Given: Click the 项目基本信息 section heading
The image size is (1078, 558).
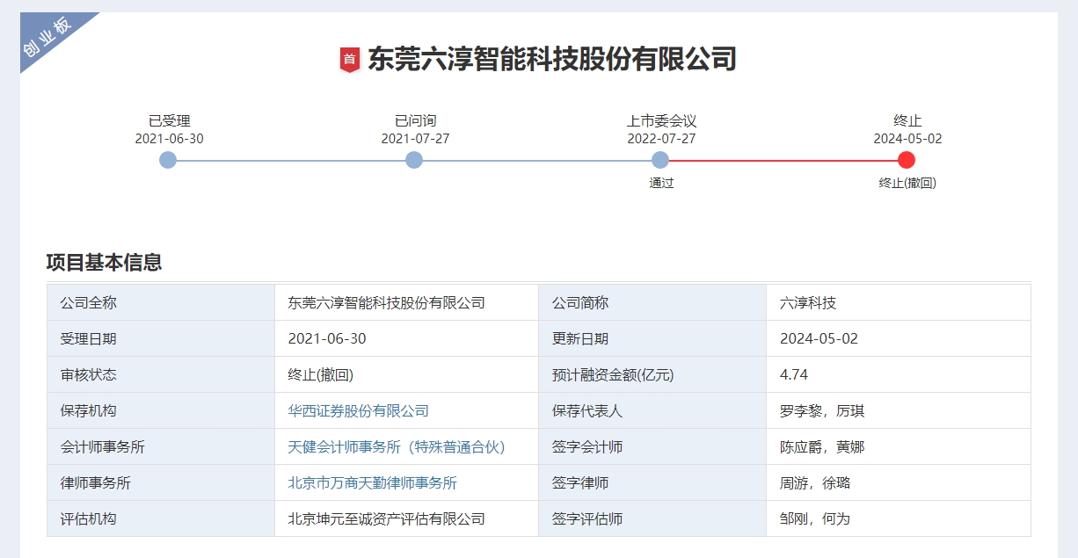Looking at the screenshot, I should (x=104, y=262).
